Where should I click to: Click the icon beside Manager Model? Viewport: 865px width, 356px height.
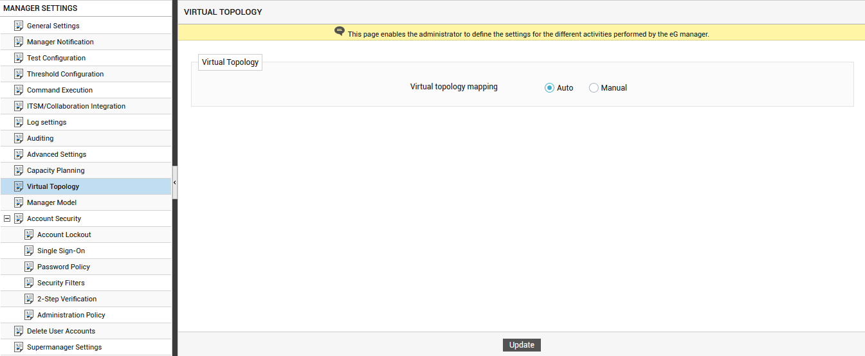19,202
